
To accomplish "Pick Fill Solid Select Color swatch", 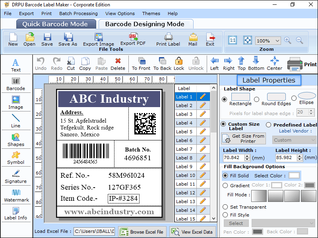I will (x=294, y=175).
